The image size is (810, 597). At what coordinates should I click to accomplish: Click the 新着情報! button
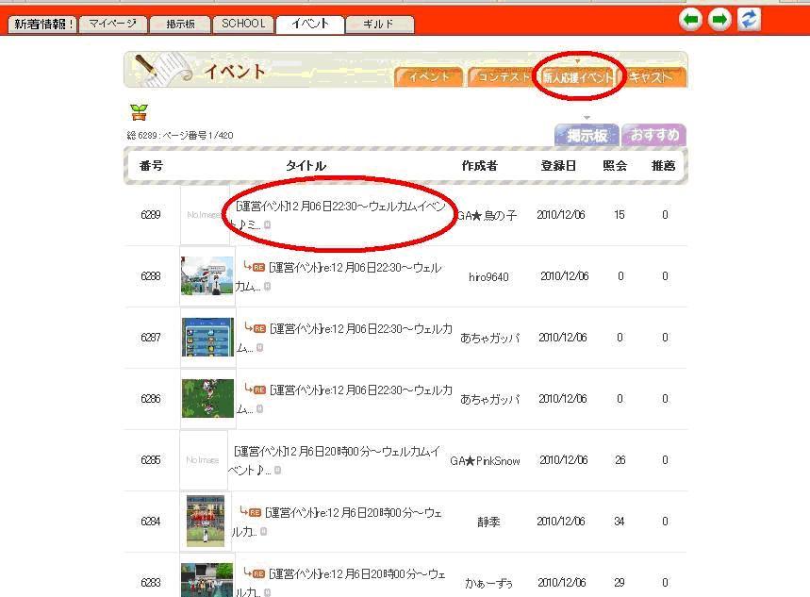coord(42,25)
